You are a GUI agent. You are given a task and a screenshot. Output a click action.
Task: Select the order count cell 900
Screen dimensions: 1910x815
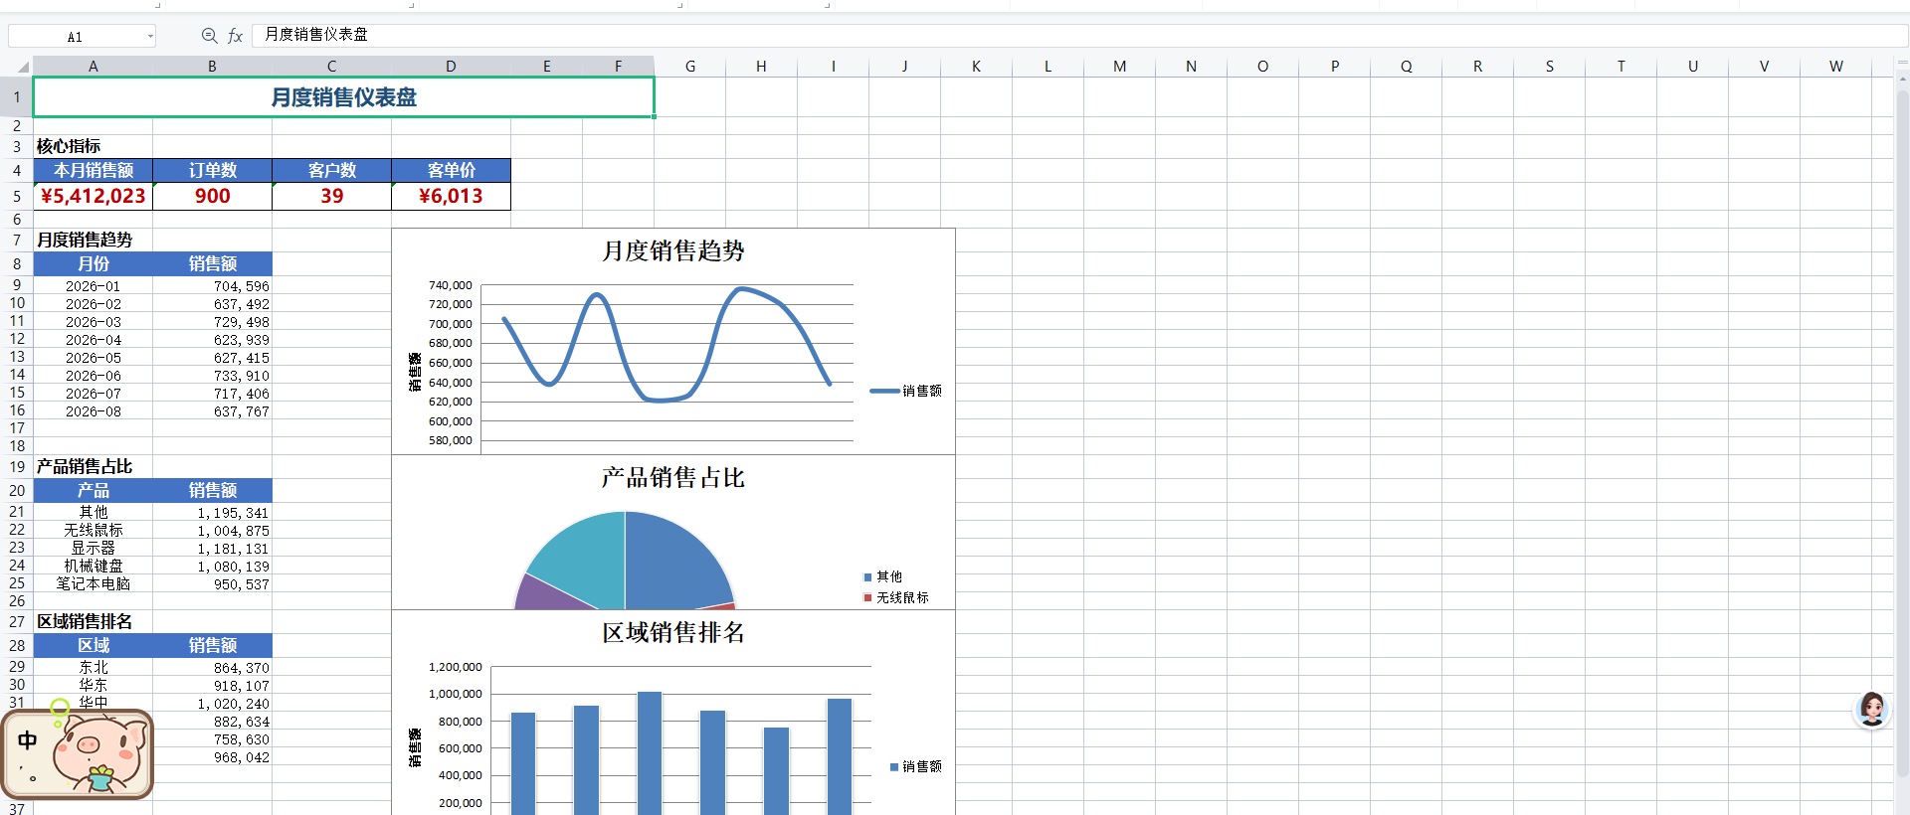click(213, 197)
